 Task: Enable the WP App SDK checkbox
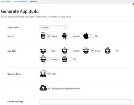click(113, 51)
